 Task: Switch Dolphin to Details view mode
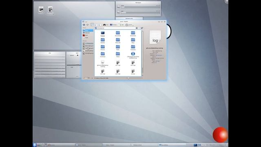[x=100, y=25]
